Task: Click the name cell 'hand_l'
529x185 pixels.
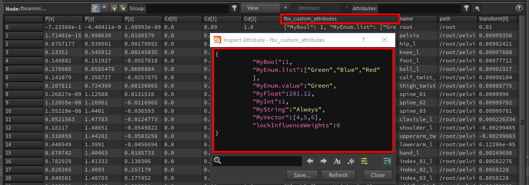Action: [x=418, y=152]
